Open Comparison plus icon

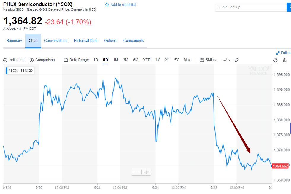31,60
